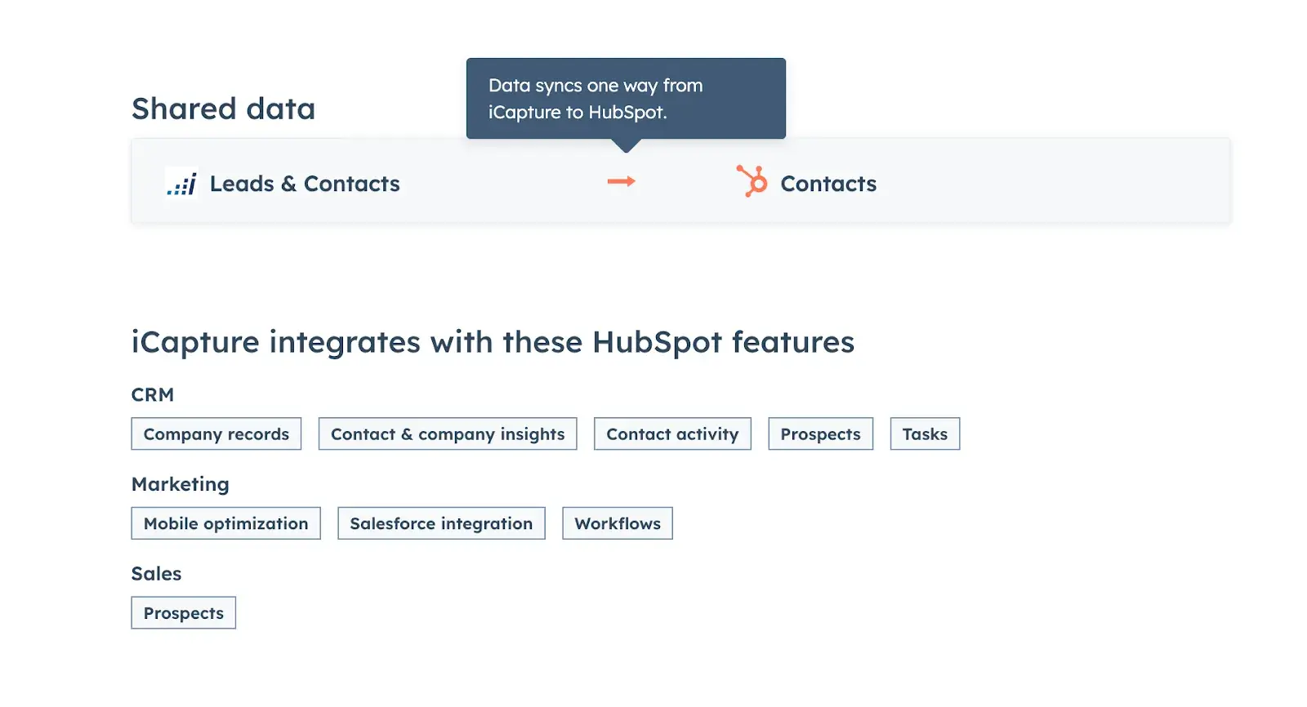Image resolution: width=1307 pixels, height=707 pixels.
Task: Select Contact & company insights tag
Action: point(448,434)
